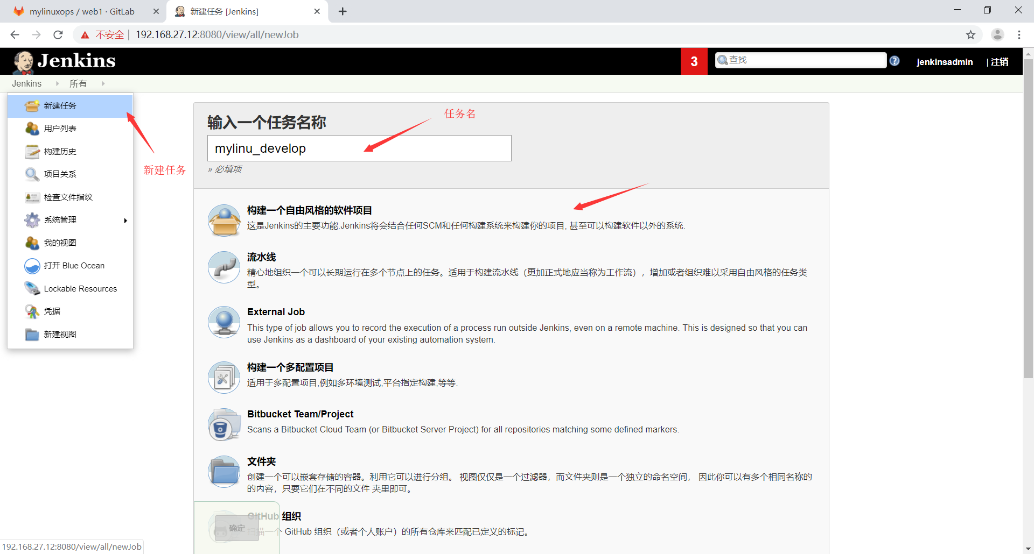Click the 用户列表 people icon
1034x554 pixels.
pyautogui.click(x=32, y=129)
